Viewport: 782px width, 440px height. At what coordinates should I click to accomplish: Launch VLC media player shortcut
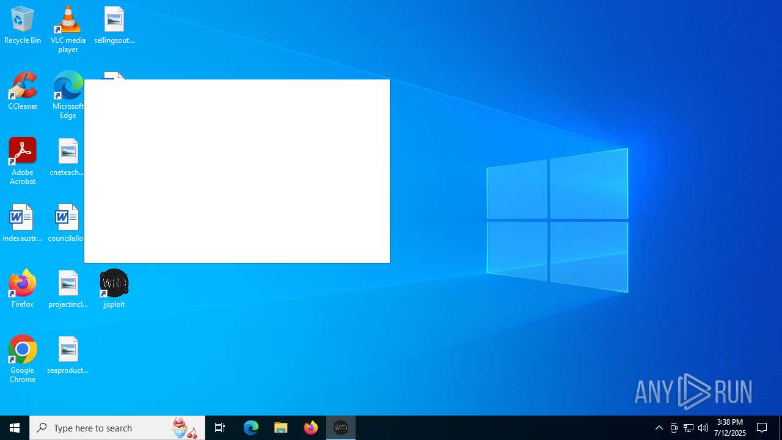pos(68,29)
